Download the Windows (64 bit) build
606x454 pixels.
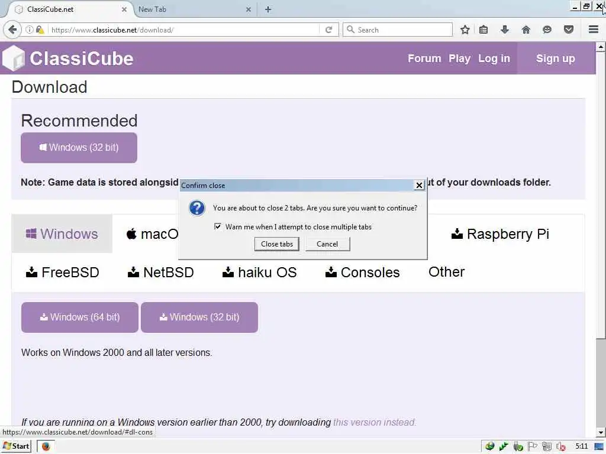coord(80,317)
